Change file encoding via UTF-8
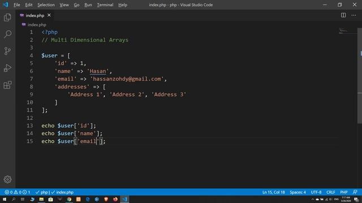The width and height of the screenshot is (362, 203). 316,192
